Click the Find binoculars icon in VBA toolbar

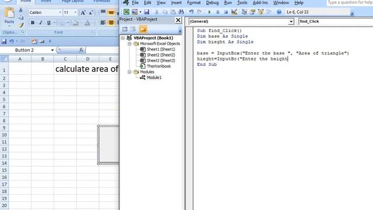click(181, 12)
